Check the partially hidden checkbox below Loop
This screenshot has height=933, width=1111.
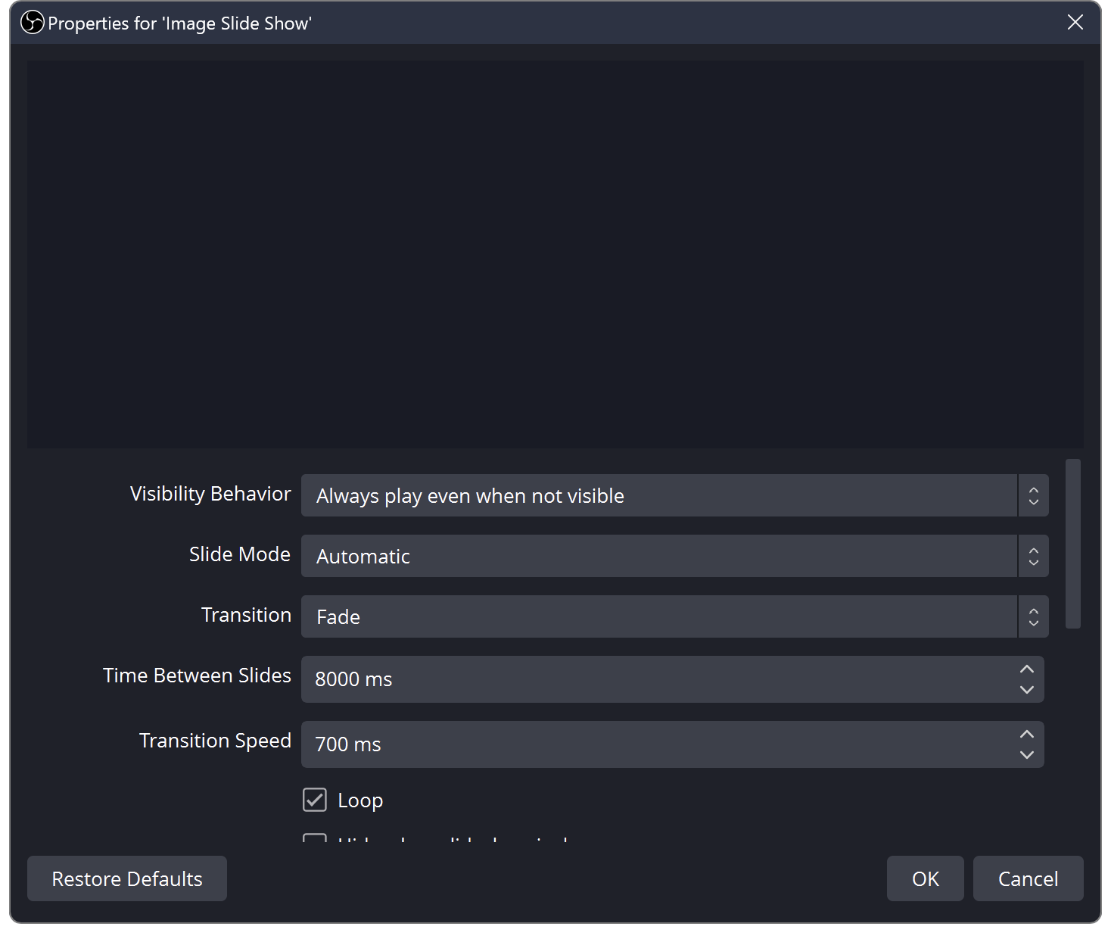[x=314, y=842]
